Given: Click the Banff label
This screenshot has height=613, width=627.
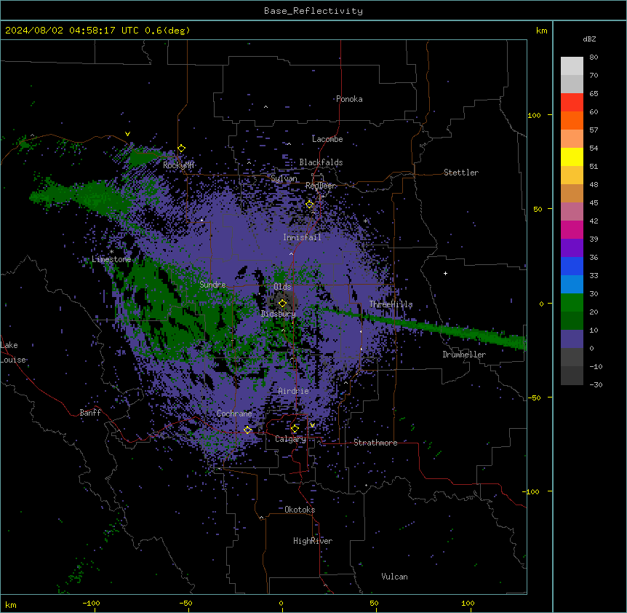Looking at the screenshot, I should pos(90,413).
